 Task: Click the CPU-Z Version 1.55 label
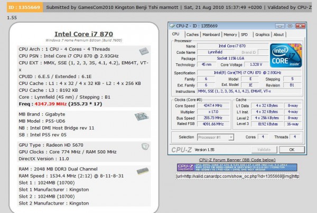click(204, 150)
